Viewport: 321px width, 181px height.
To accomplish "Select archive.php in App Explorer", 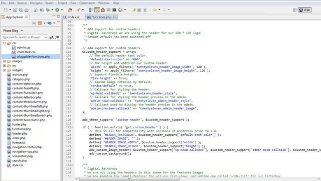I will point(20,75).
